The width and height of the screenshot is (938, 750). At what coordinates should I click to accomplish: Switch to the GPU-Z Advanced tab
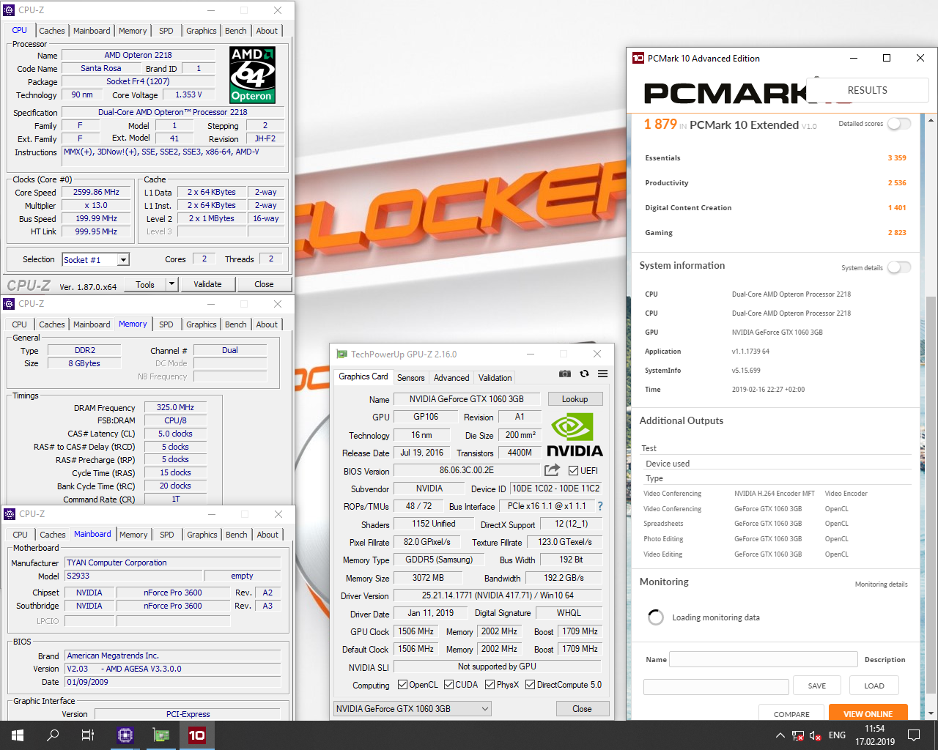[x=451, y=378]
